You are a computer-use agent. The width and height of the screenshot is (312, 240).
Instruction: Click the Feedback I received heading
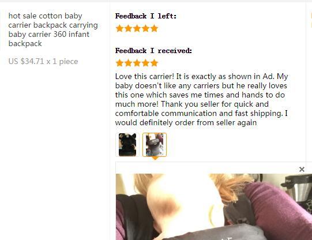pyautogui.click(x=153, y=51)
